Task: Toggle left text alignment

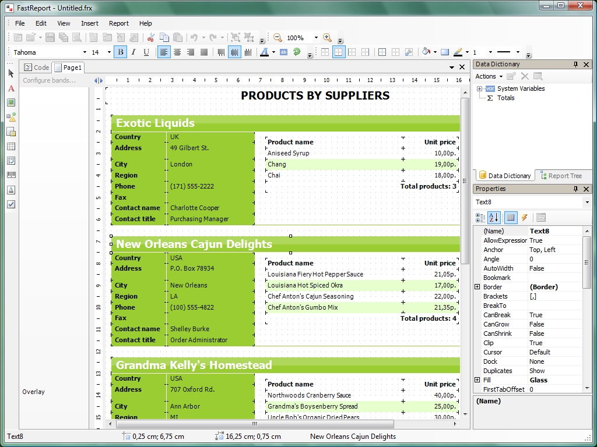Action: pyautogui.click(x=164, y=52)
